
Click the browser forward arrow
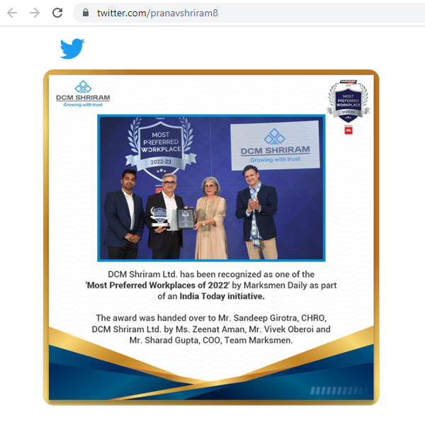(35, 13)
